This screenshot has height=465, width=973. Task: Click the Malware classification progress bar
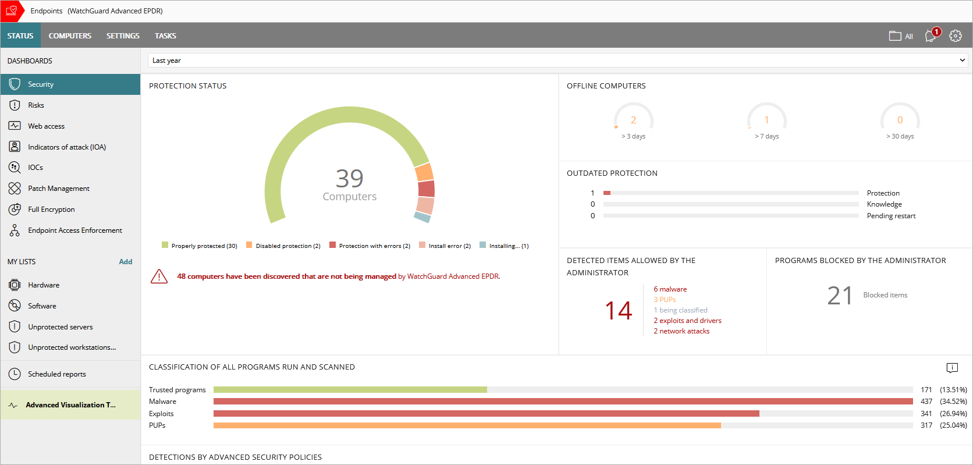[x=563, y=402]
